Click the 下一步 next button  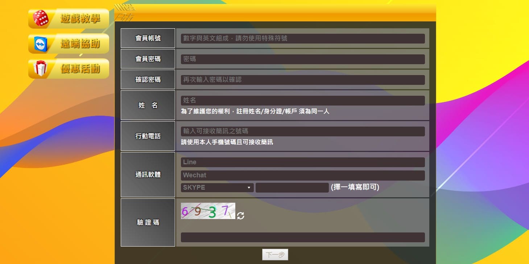tap(275, 255)
